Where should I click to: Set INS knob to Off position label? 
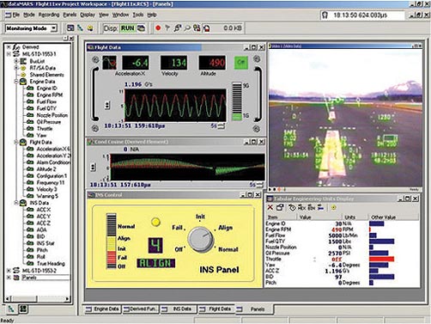click(x=179, y=249)
